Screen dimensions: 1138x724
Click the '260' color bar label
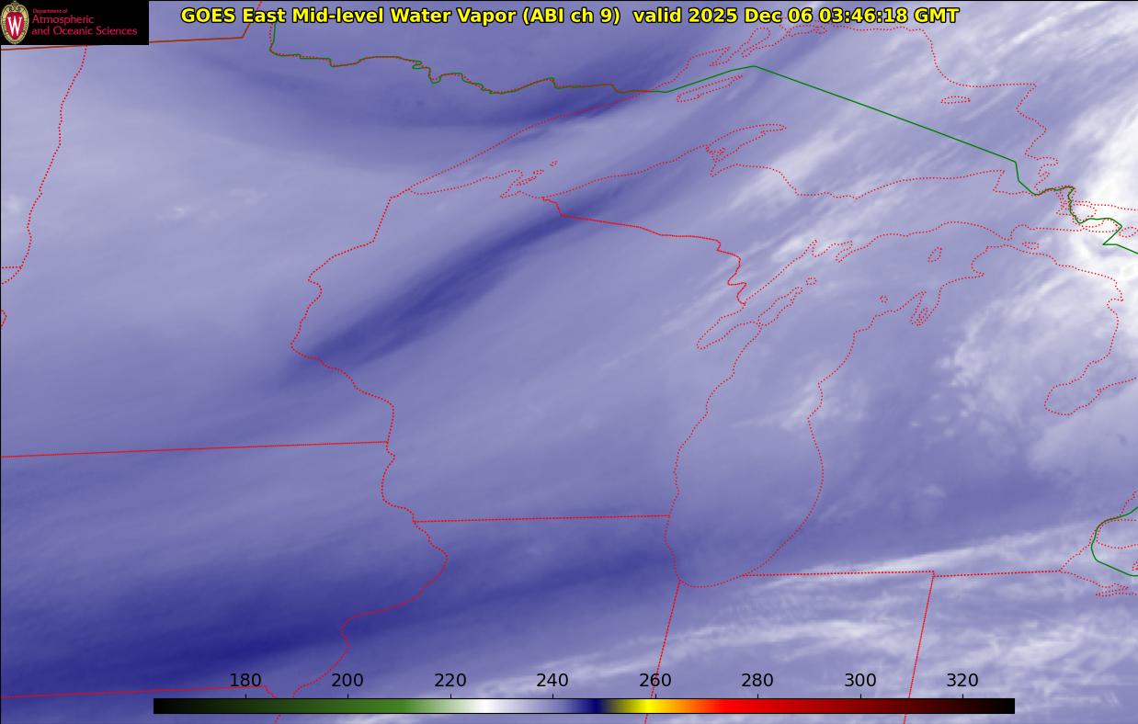click(655, 681)
